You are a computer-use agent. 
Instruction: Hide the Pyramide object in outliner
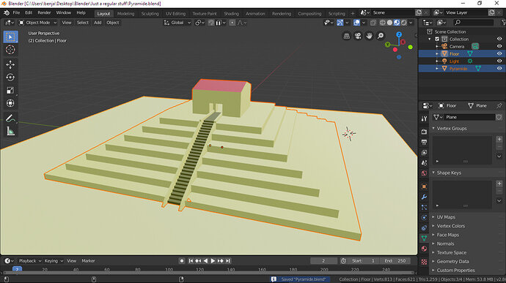(499, 69)
